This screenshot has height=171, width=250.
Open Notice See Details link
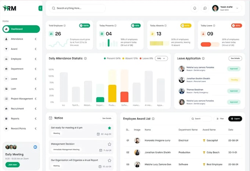point(107,118)
